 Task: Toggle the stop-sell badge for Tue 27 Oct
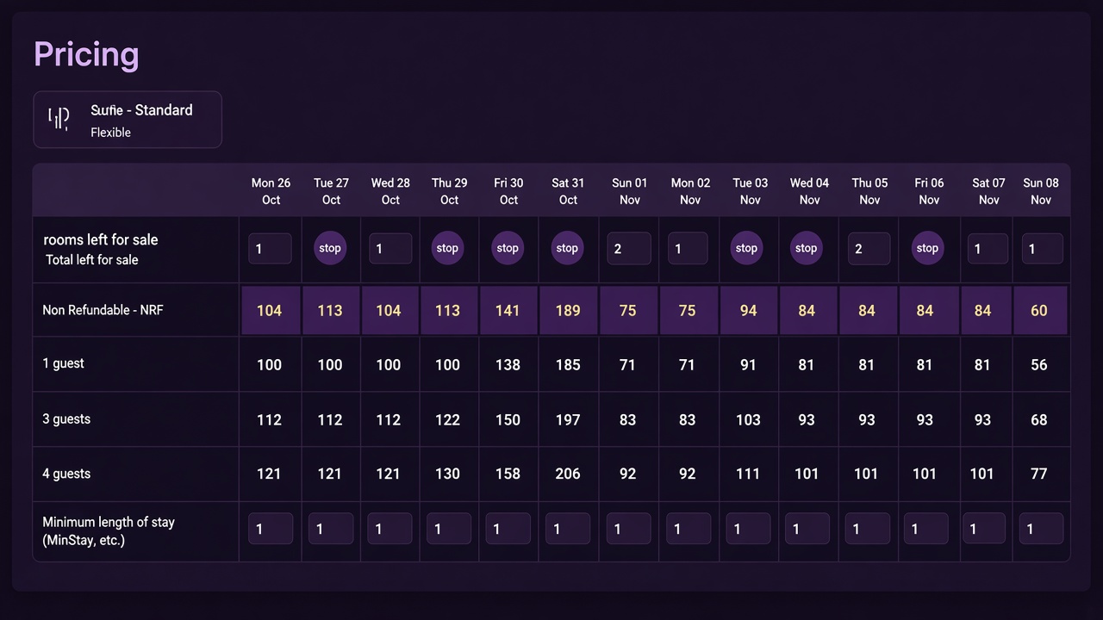click(330, 248)
